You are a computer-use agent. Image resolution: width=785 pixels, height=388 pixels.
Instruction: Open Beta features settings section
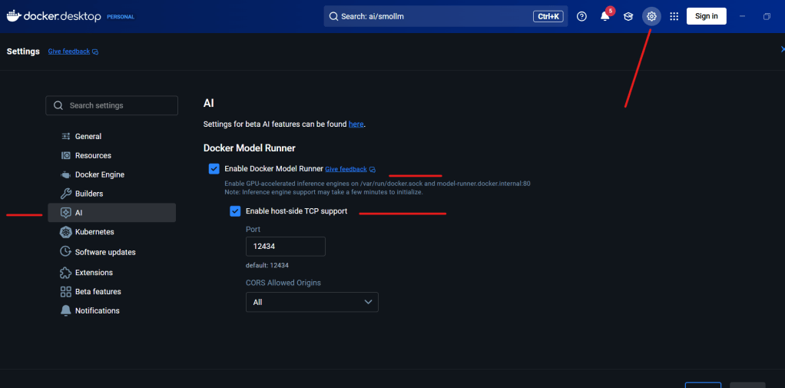pyautogui.click(x=111, y=291)
